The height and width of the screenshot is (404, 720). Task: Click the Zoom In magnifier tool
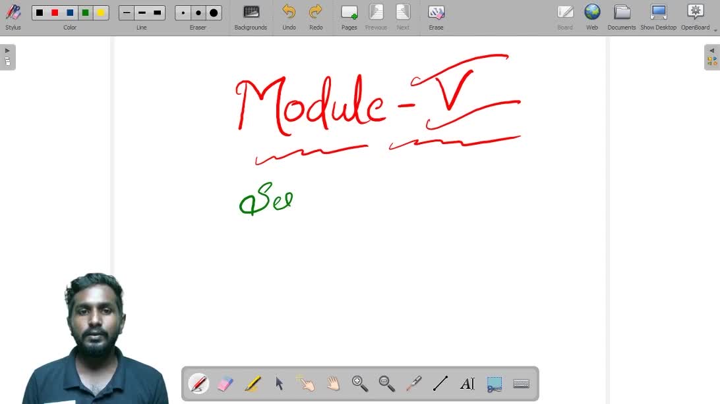(x=360, y=384)
